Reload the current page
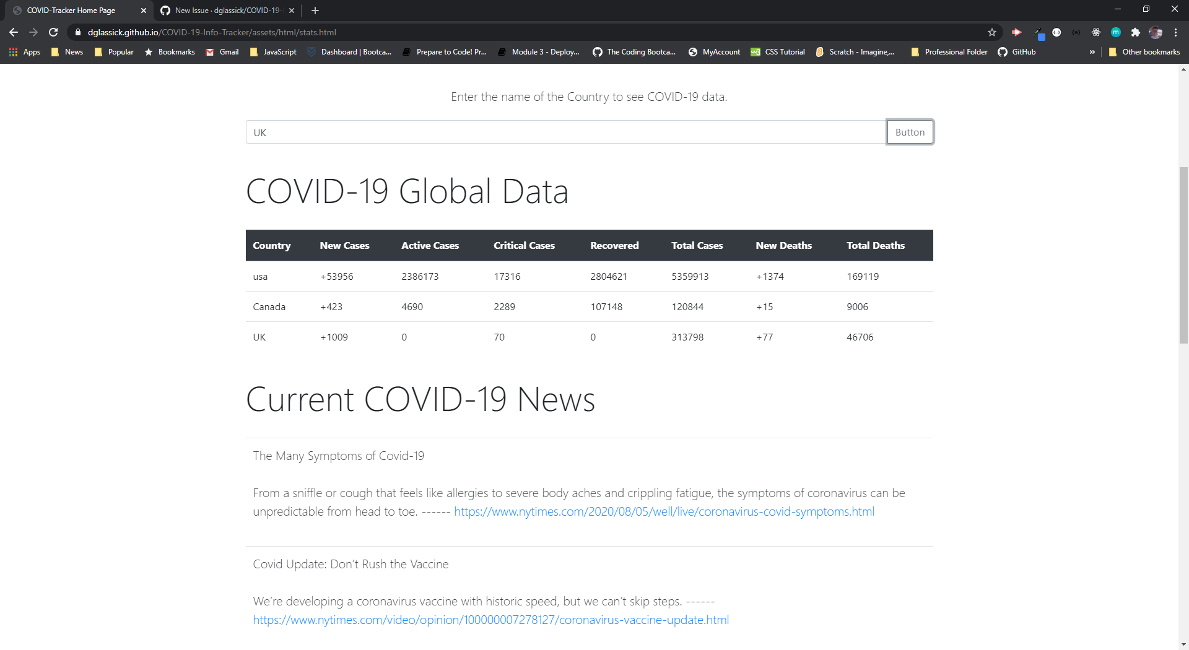 tap(53, 32)
